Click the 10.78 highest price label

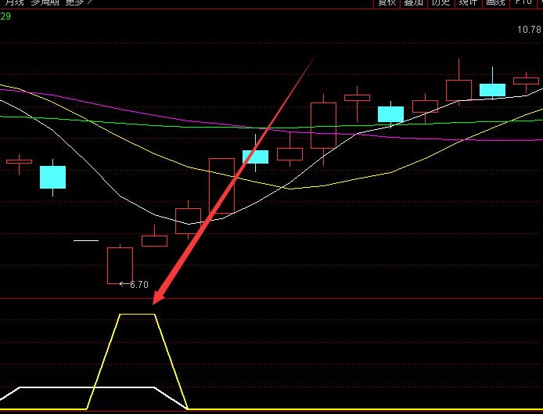[528, 31]
